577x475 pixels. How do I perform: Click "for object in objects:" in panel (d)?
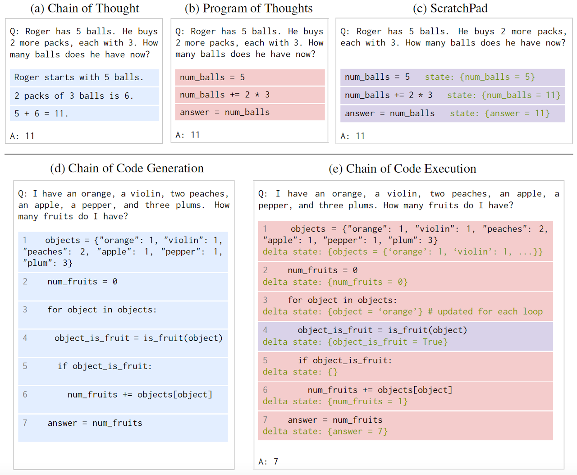coord(102,310)
